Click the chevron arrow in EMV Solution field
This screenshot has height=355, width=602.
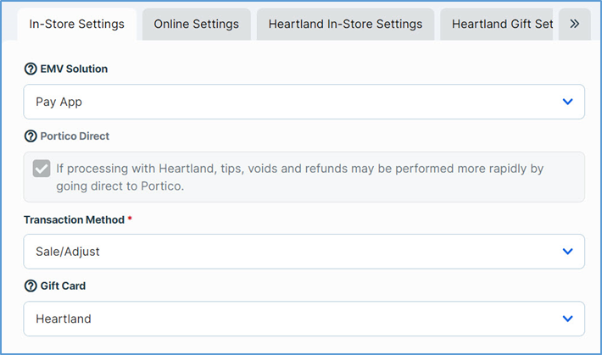point(567,102)
